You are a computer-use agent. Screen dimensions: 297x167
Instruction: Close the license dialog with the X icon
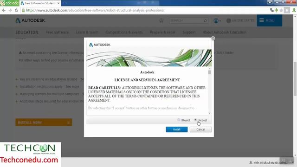(x=213, y=38)
